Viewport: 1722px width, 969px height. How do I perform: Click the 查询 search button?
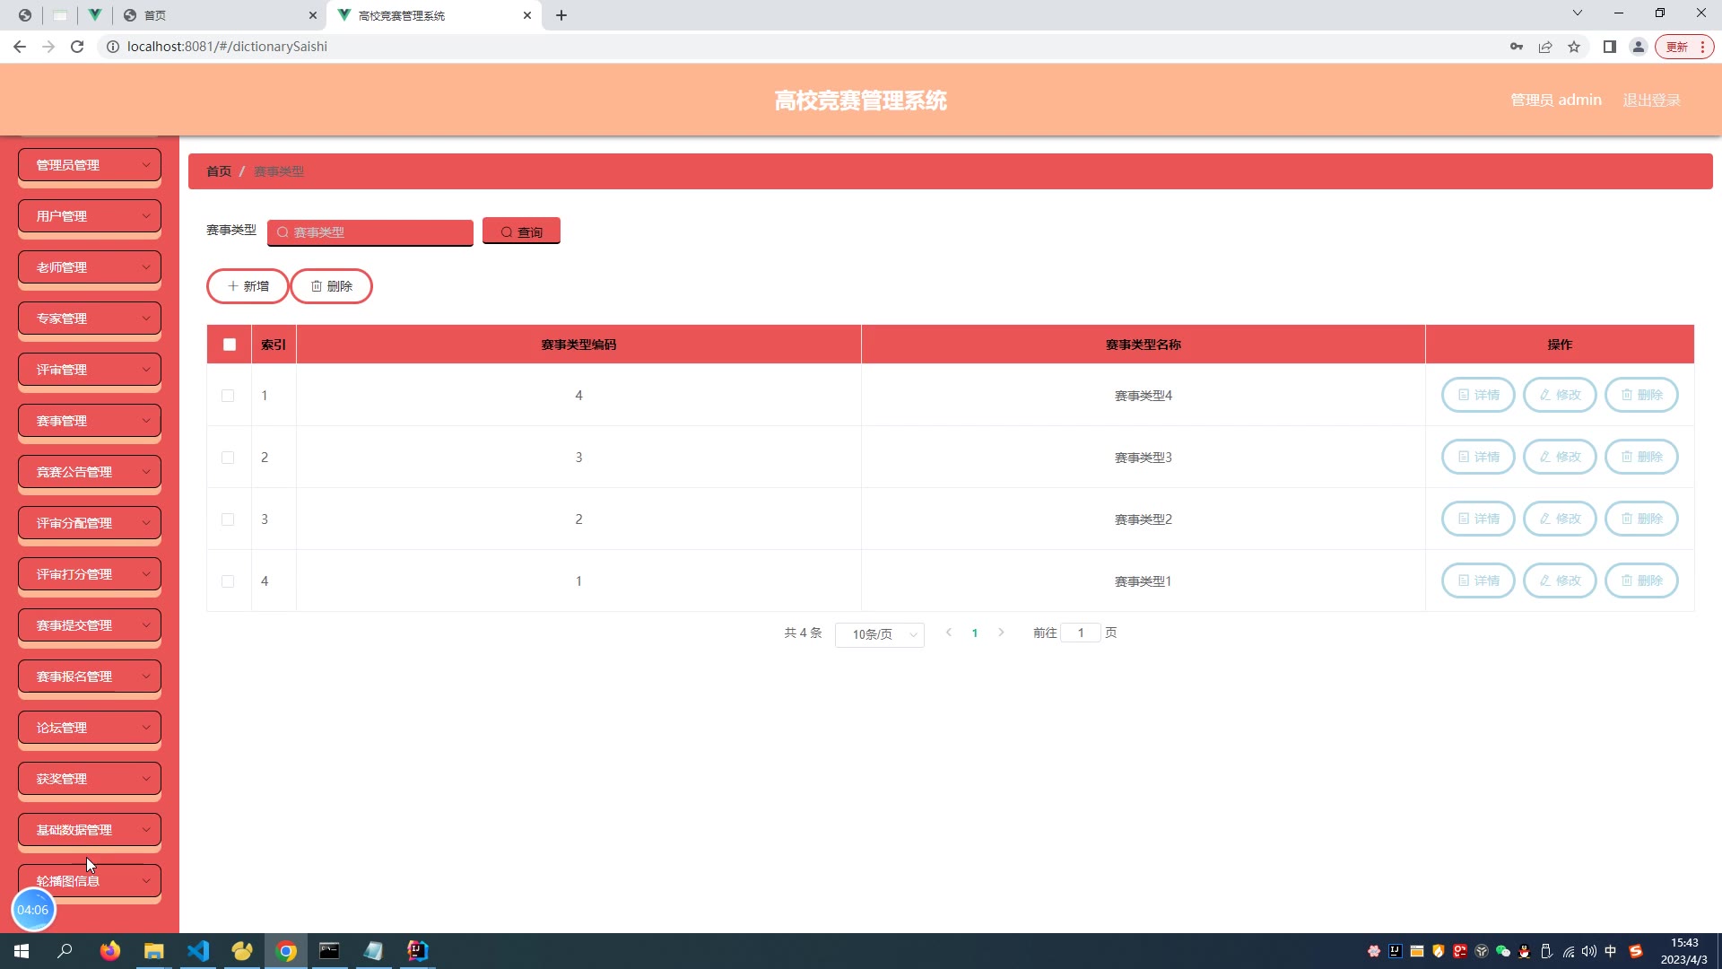[521, 231]
